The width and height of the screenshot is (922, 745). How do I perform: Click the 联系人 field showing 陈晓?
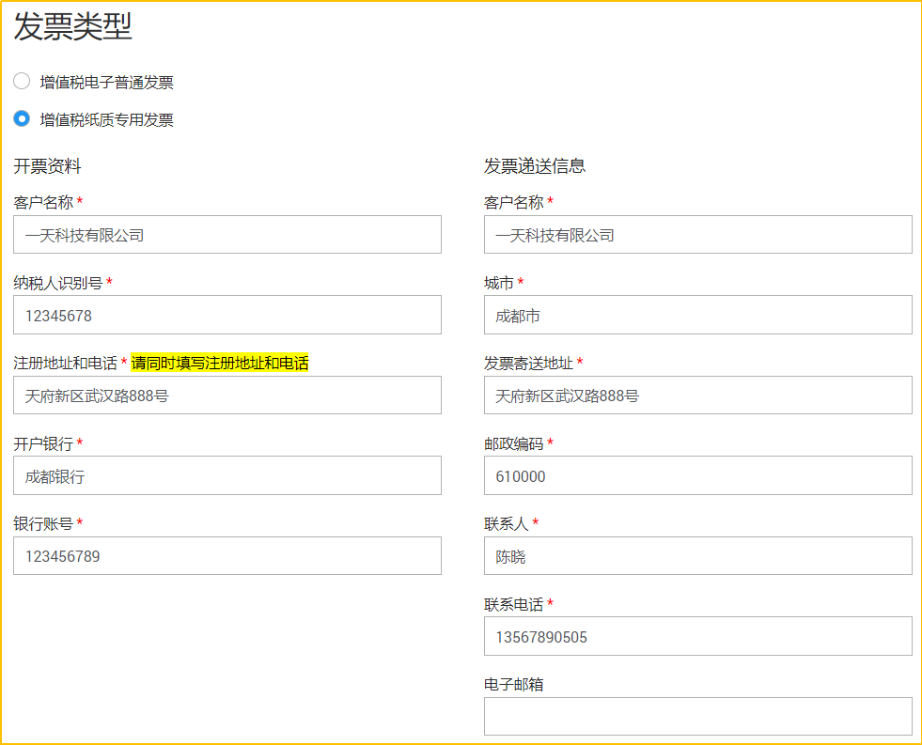tap(697, 556)
